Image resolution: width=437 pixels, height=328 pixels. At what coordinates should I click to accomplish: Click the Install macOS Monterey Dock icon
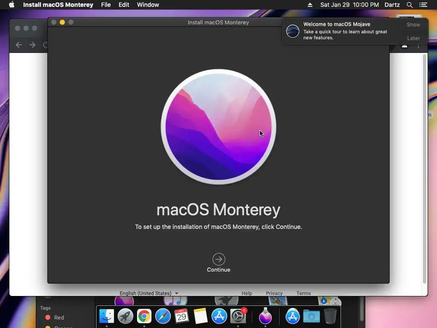265,316
